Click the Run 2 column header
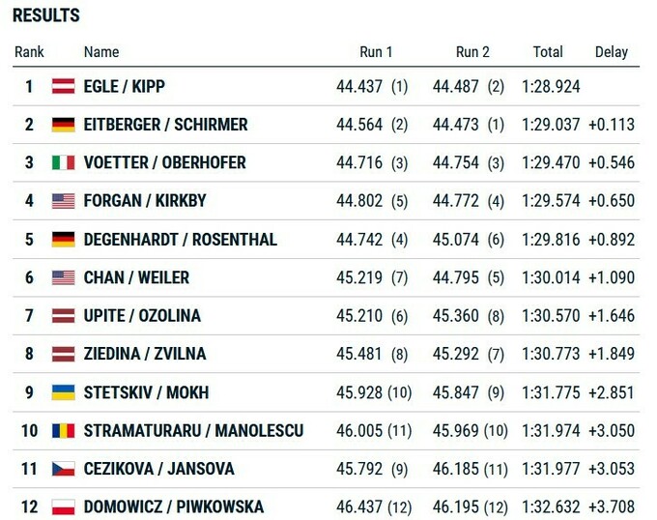 [472, 52]
